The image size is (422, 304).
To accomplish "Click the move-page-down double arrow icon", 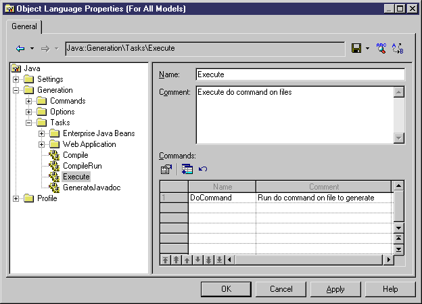I will tap(208, 260).
